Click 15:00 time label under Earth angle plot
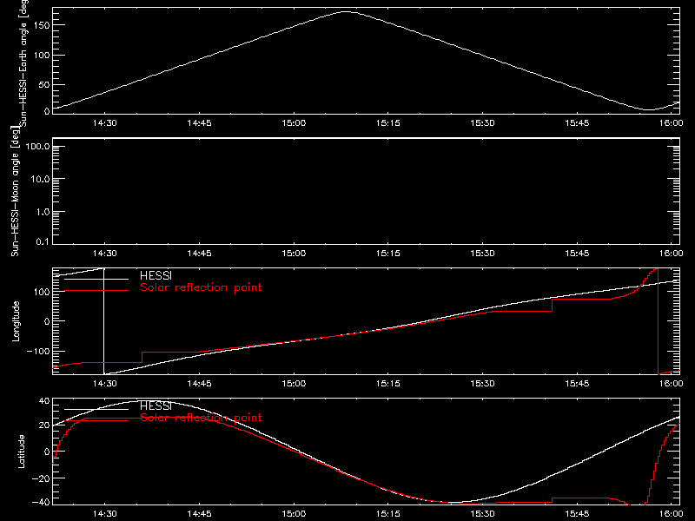695x521 pixels. (294, 122)
